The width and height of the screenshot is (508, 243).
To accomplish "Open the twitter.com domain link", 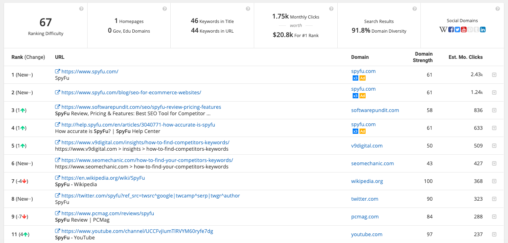I will [365, 199].
